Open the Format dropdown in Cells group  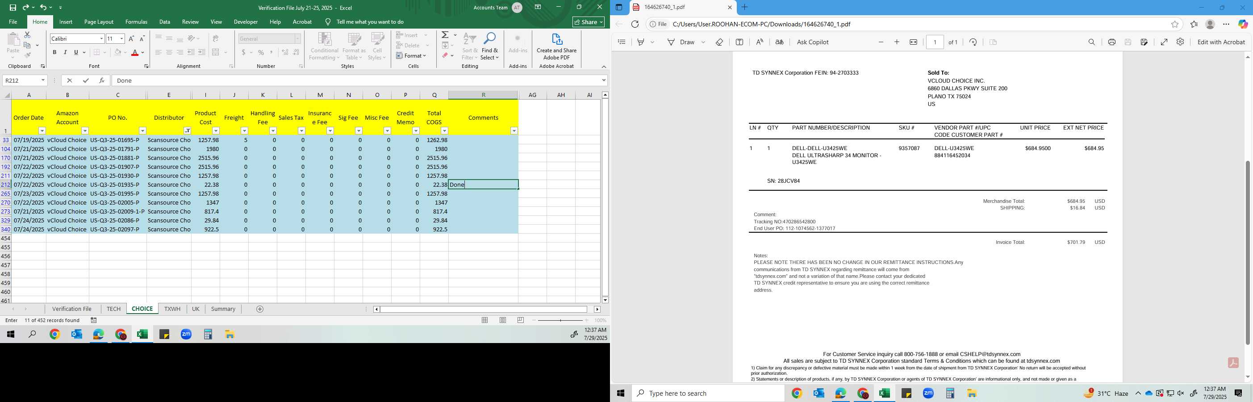[412, 56]
